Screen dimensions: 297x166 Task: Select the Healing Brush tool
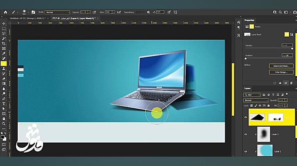click(x=3, y=59)
